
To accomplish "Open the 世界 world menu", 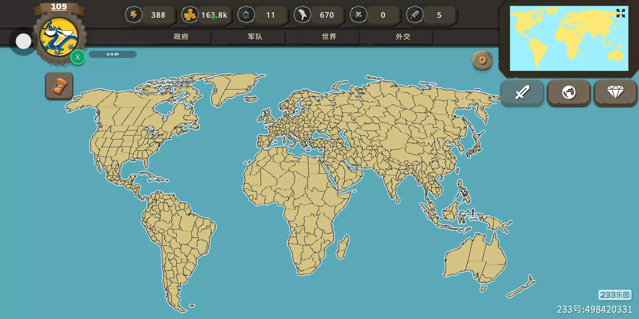I will [x=329, y=37].
